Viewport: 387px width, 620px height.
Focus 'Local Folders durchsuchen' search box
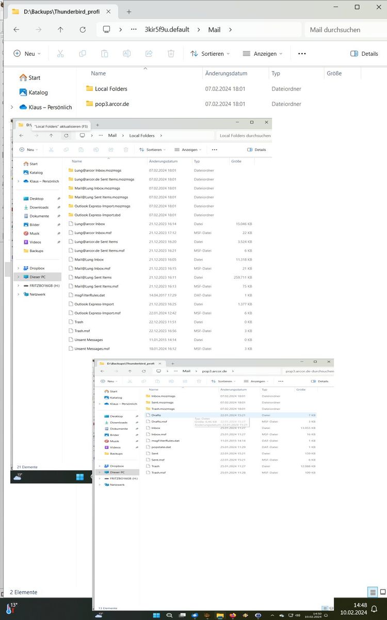(x=244, y=135)
